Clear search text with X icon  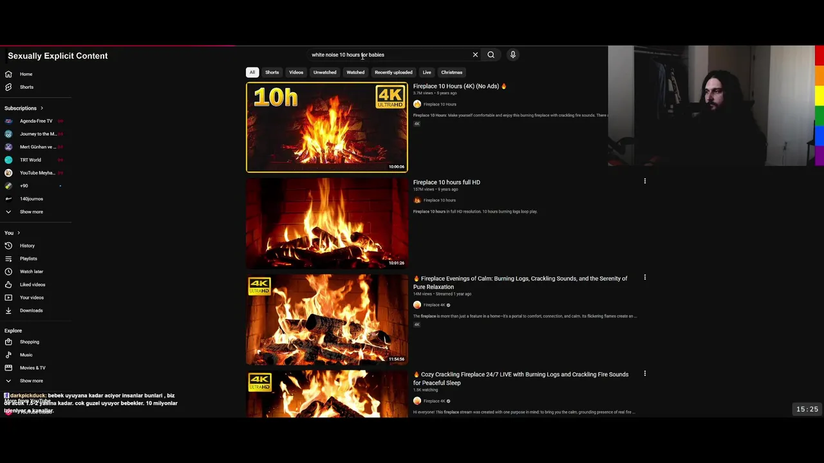[475, 55]
